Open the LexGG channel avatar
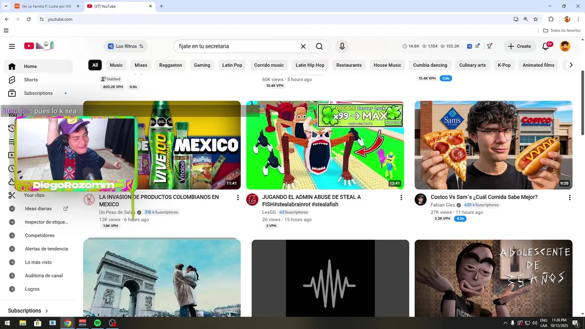This screenshot has height=329, width=585. (x=252, y=200)
